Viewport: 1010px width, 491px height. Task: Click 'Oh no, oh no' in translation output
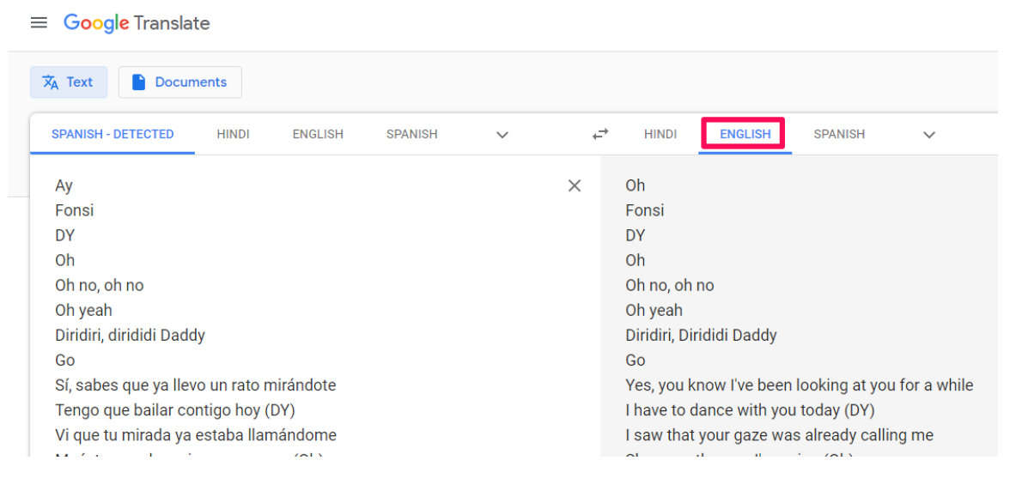click(x=670, y=285)
